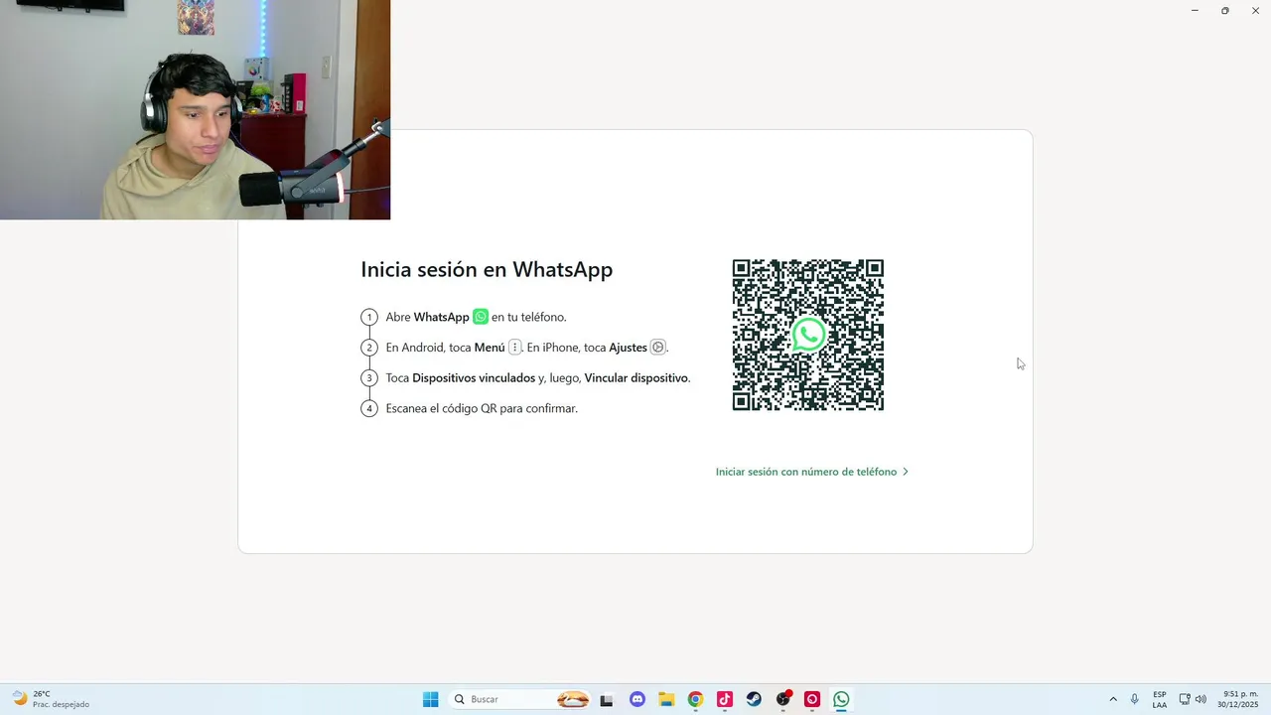The image size is (1271, 715).
Task: Show hidden system tray icons
Action: tap(1113, 699)
